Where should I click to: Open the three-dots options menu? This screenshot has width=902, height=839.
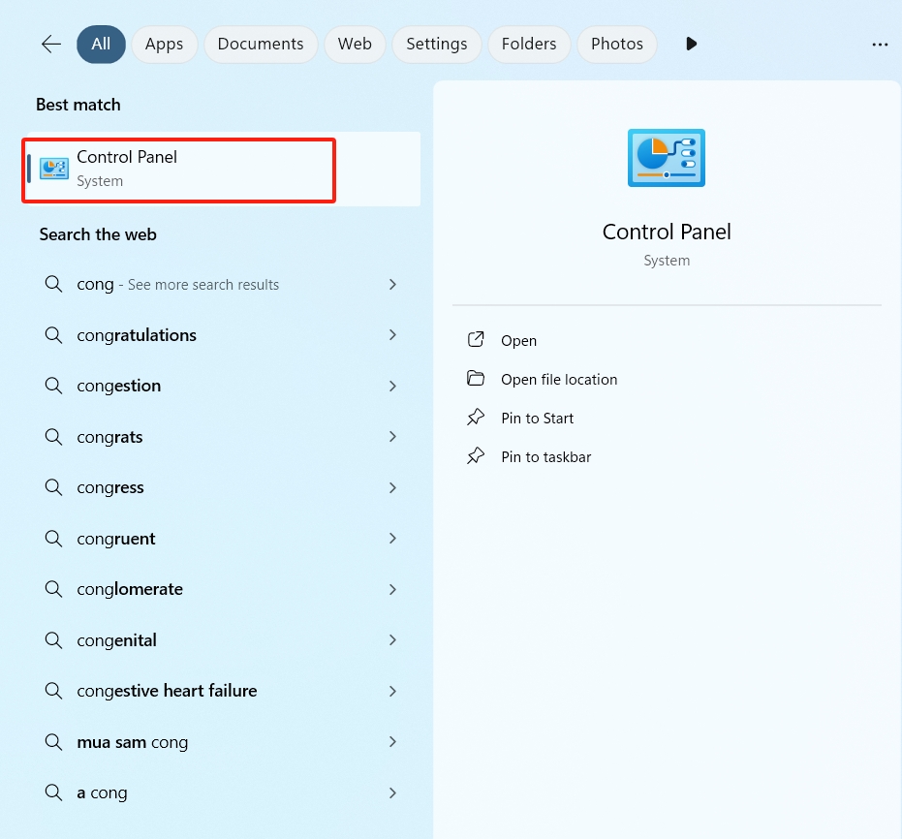[x=879, y=45]
